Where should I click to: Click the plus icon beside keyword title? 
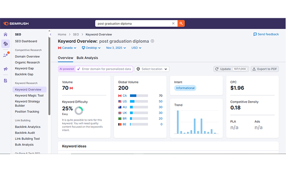tap(153, 41)
